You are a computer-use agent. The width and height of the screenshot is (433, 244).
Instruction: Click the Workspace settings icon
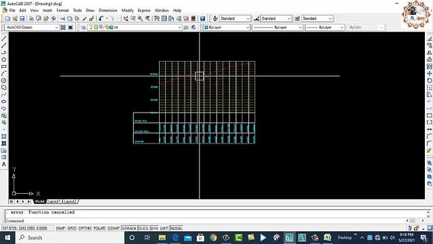[x=63, y=27]
